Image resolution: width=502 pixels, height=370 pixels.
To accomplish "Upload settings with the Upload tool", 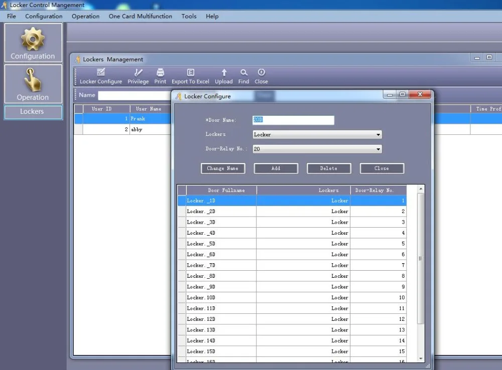I will tap(224, 76).
